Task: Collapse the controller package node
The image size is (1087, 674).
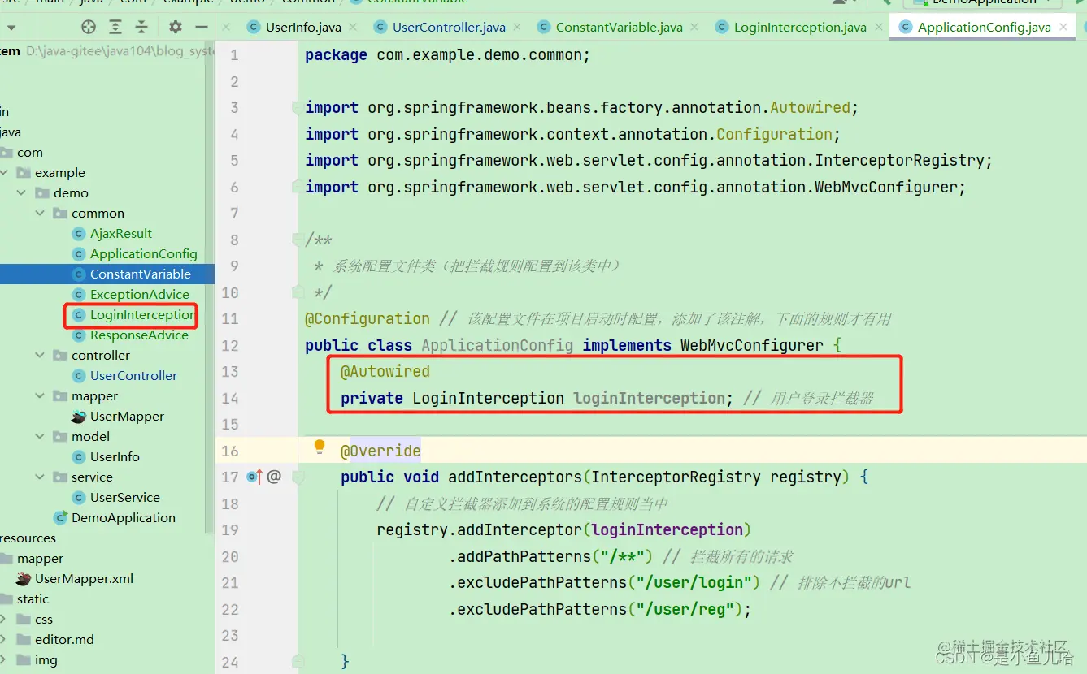Action: pos(41,355)
